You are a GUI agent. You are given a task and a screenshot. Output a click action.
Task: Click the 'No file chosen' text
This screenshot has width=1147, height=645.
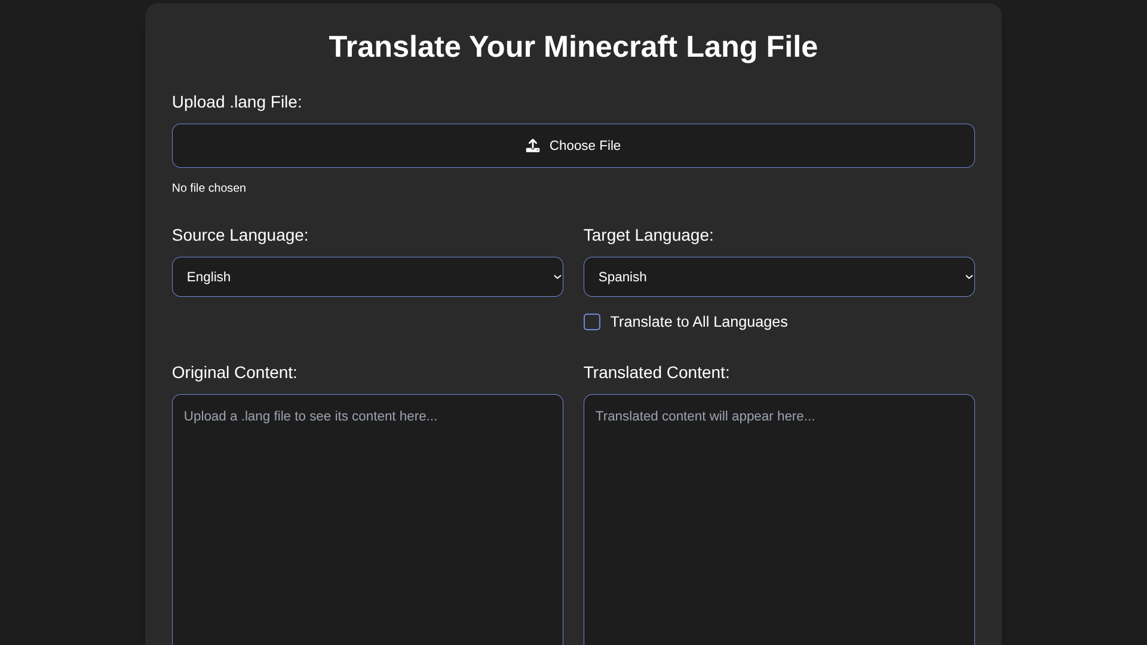point(209,188)
